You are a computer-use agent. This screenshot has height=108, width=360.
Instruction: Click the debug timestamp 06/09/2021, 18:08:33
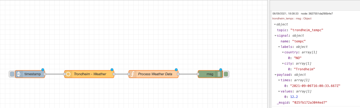click(x=285, y=13)
